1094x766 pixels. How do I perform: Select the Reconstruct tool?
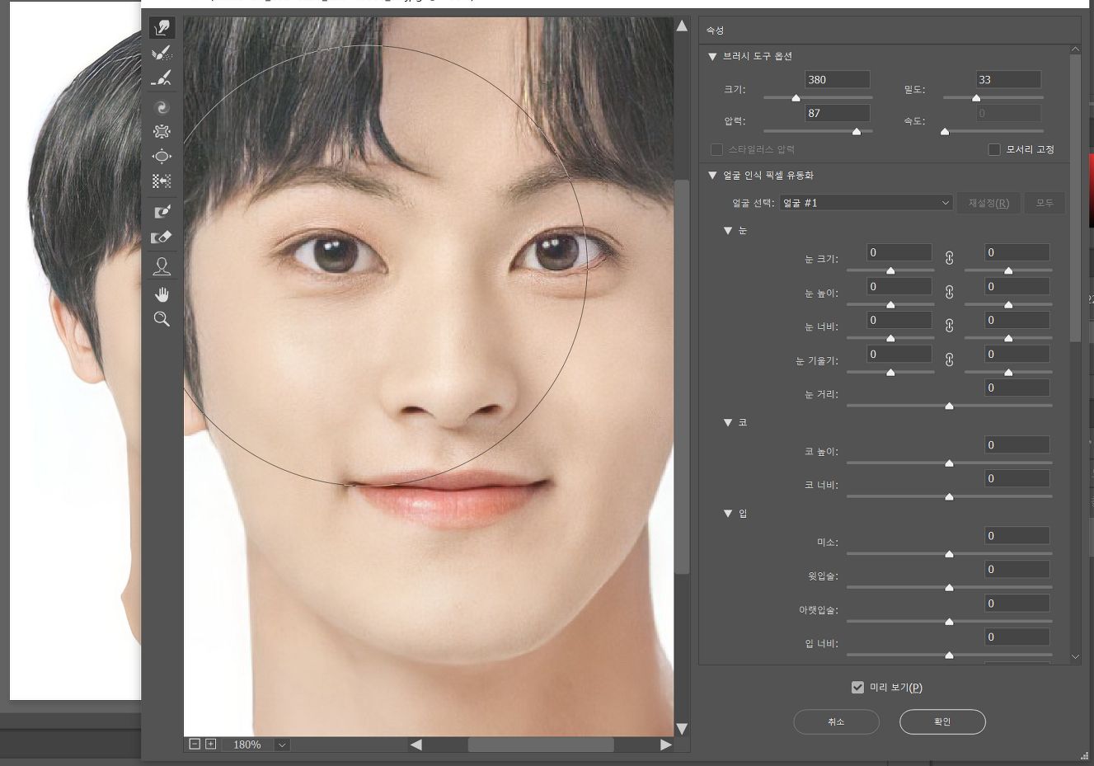pyautogui.click(x=162, y=54)
